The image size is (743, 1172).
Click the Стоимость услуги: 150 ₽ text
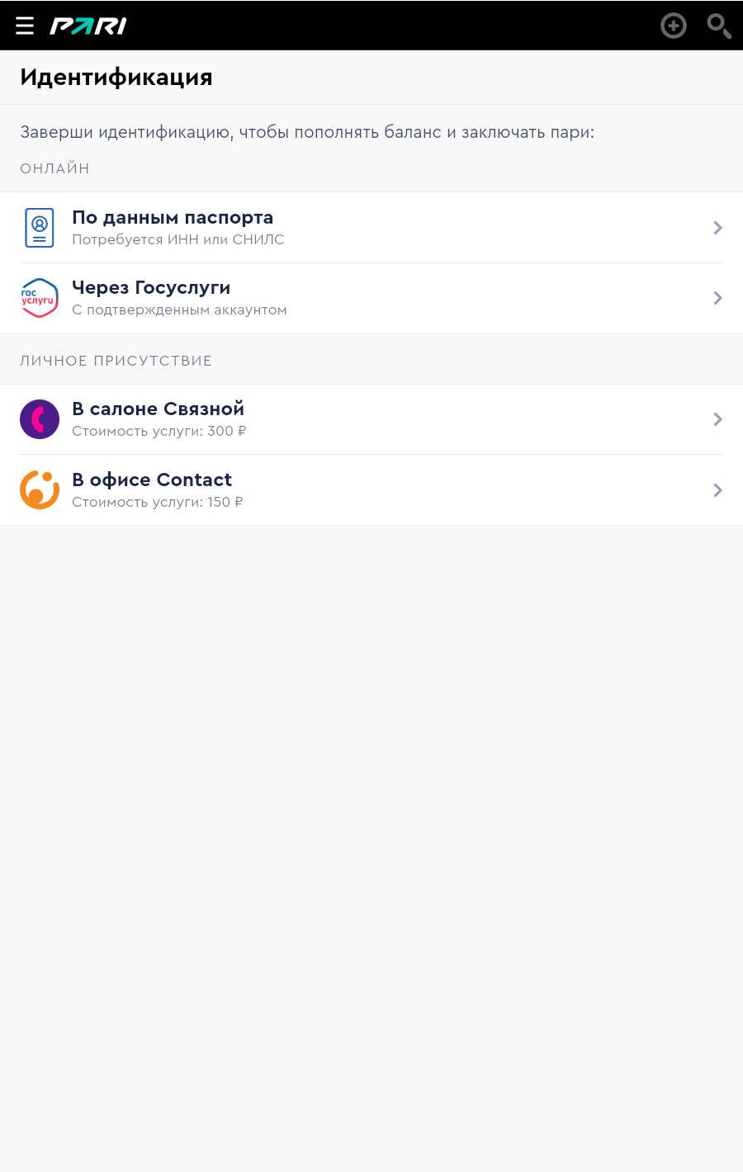tap(157, 502)
